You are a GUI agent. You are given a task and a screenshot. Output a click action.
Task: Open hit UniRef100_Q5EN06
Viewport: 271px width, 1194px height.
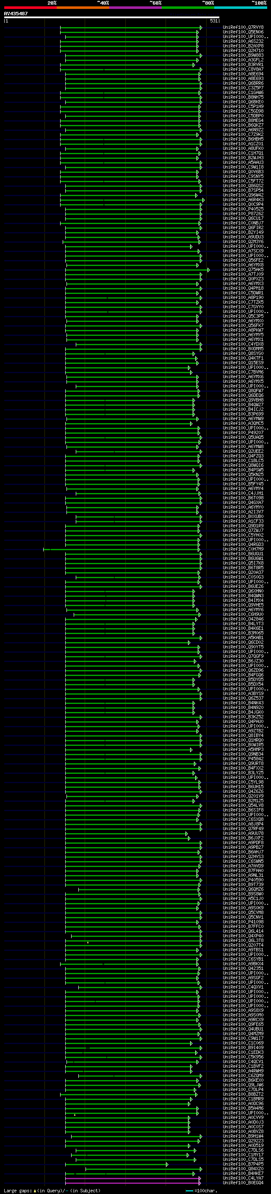pyautogui.click(x=243, y=32)
